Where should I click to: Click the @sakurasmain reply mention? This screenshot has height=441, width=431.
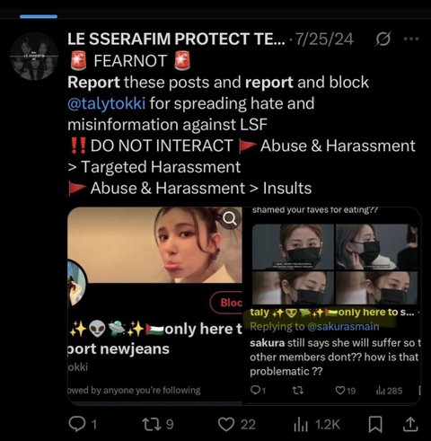pyautogui.click(x=343, y=326)
